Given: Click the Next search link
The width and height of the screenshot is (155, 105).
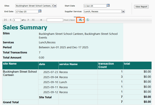Looking at the screenshot, I should [x=72, y=20].
